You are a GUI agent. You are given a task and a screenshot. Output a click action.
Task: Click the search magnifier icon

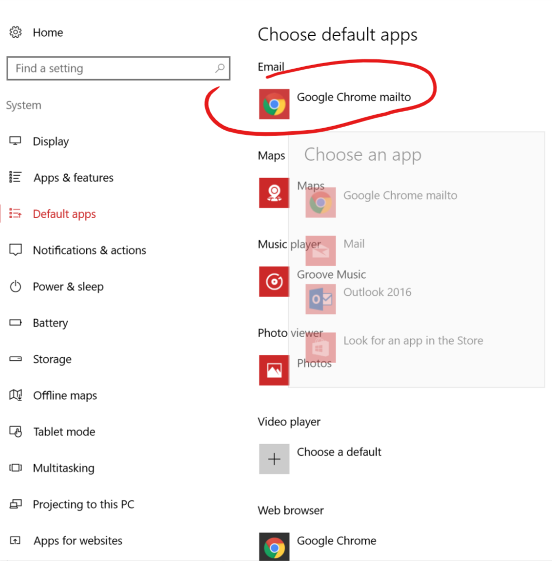(x=219, y=68)
